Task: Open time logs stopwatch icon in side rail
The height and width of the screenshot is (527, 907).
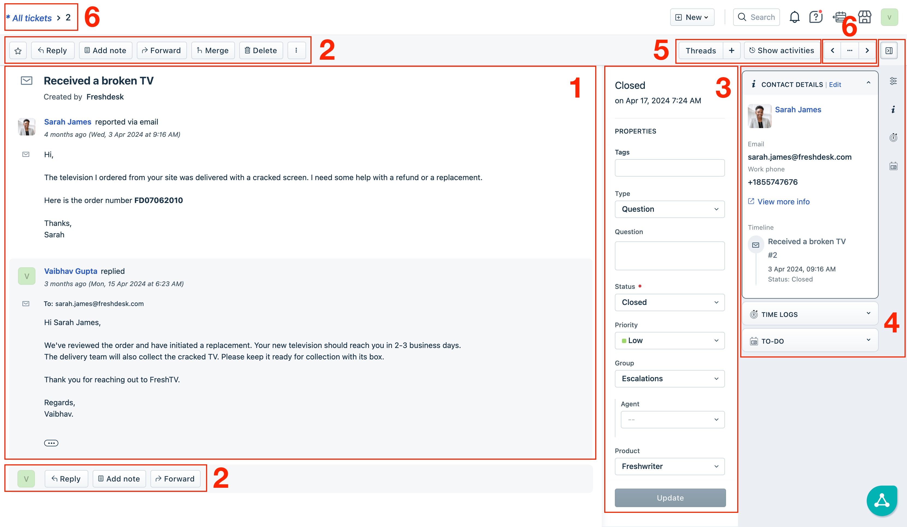Action: point(893,138)
